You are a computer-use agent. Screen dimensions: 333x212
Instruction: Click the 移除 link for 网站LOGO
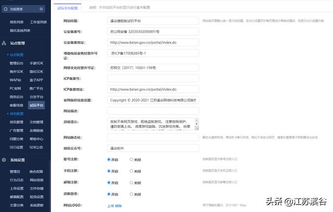(x=119, y=206)
